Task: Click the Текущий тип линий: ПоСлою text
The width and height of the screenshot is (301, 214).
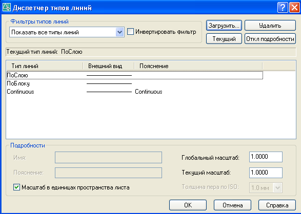Action: click(x=44, y=52)
